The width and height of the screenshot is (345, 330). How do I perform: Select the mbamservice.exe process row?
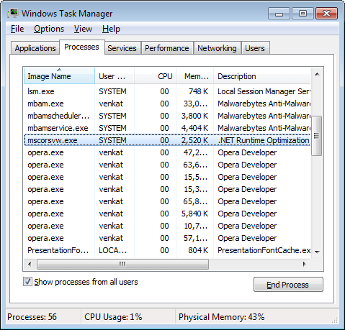click(167, 128)
